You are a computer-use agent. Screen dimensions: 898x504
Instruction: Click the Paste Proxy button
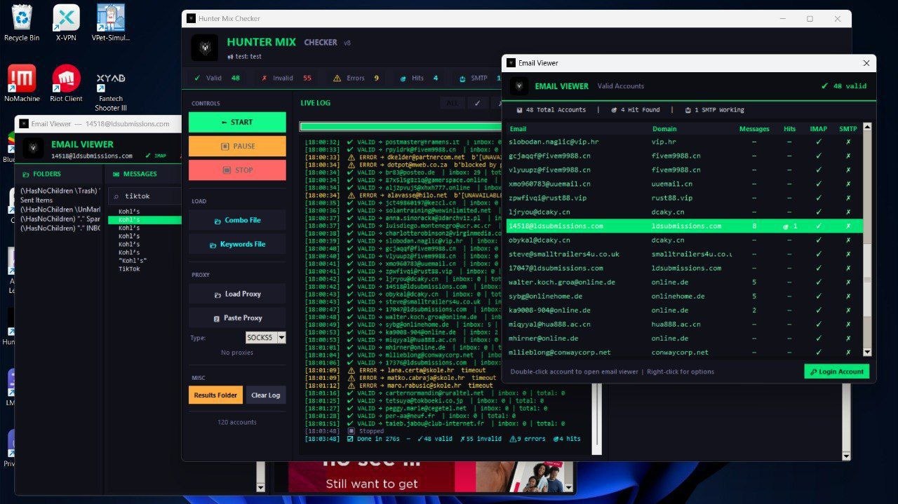237,318
